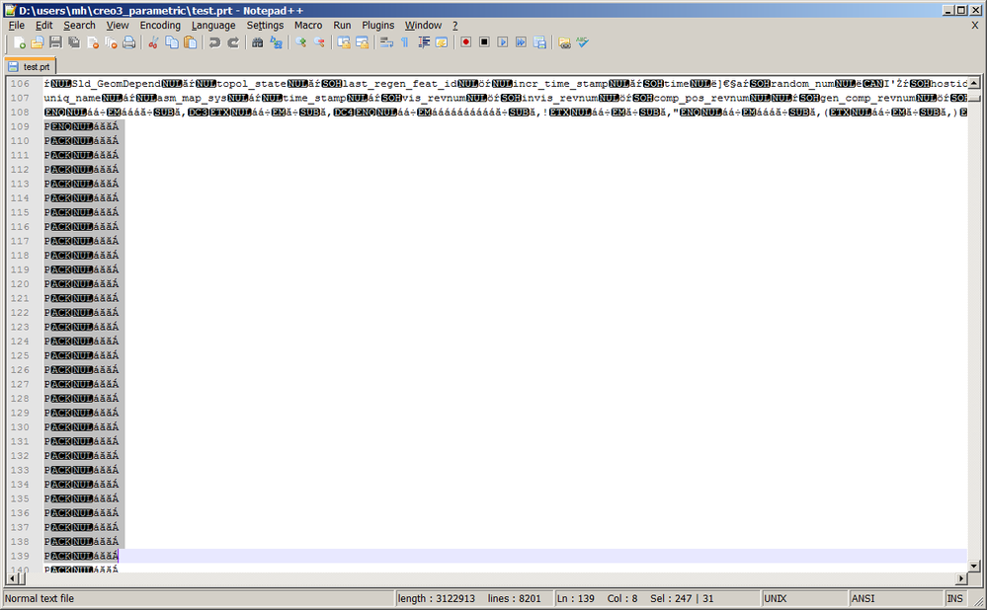Click horizontal scrollbar left arrow
This screenshot has height=610, width=987.
(12, 578)
